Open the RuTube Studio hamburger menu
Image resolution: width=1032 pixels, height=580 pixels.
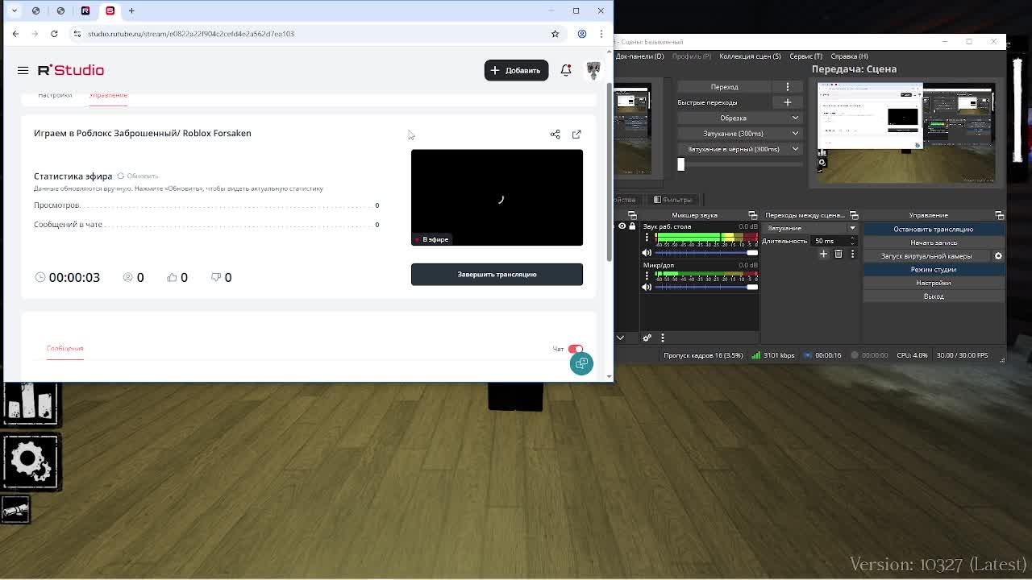(23, 70)
